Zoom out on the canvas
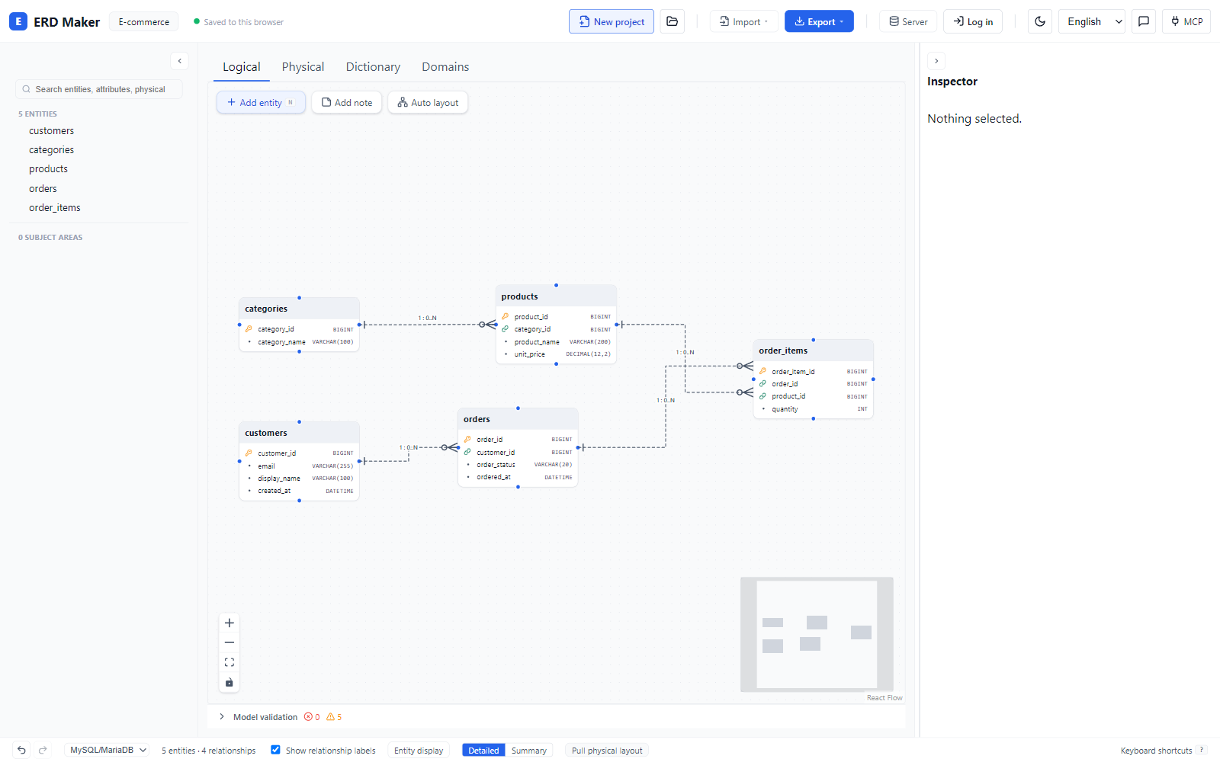The image size is (1220, 762). pos(230,643)
